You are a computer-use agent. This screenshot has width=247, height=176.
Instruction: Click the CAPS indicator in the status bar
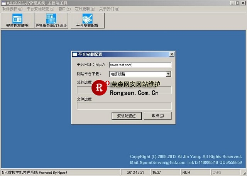pos(217,173)
